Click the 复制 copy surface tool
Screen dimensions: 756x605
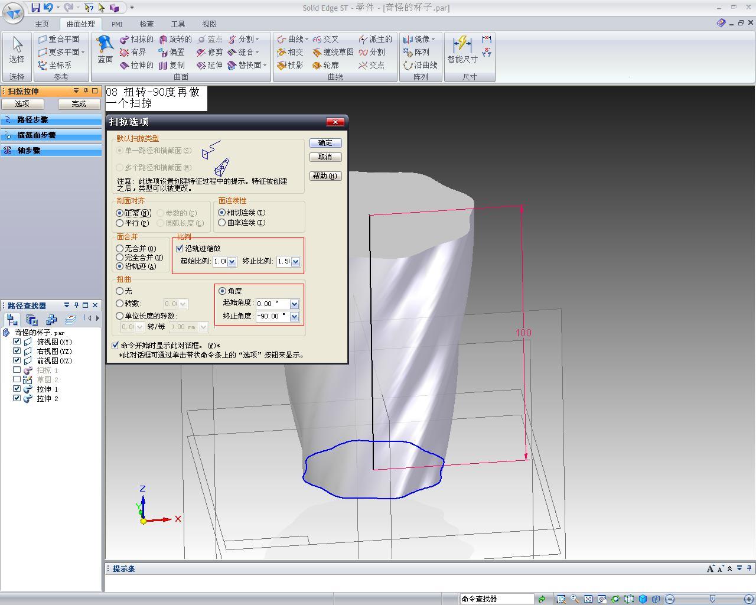[172, 65]
